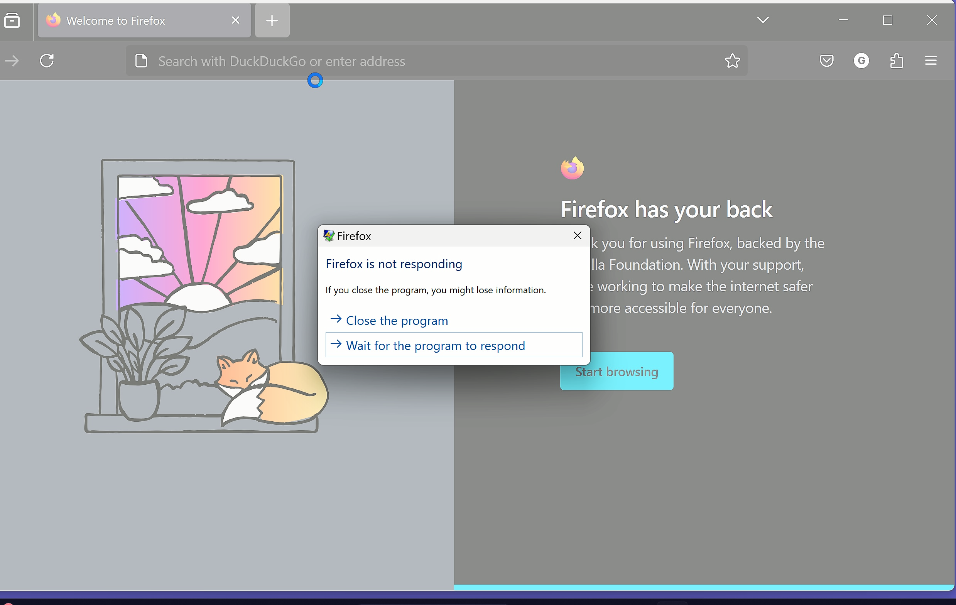Maximize the Firefox window
This screenshot has width=956, height=605.
point(888,20)
